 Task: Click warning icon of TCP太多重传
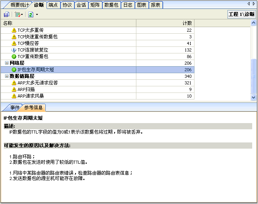pyautogui.click(x=14, y=30)
